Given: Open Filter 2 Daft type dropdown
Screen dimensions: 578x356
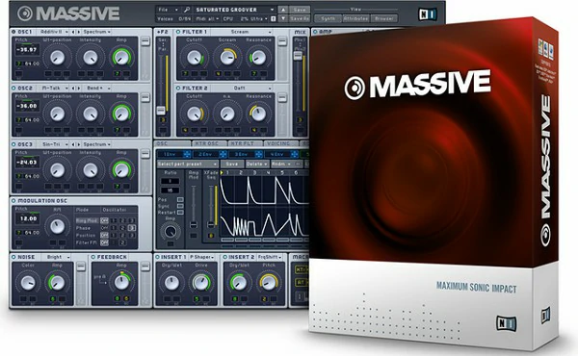Looking at the screenshot, I should point(241,89).
